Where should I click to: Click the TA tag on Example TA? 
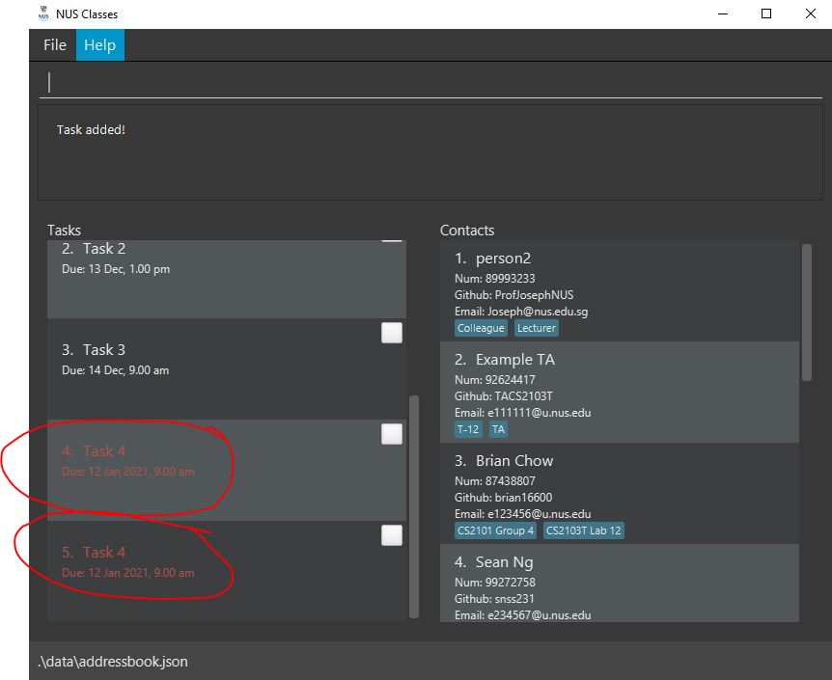pyautogui.click(x=498, y=429)
